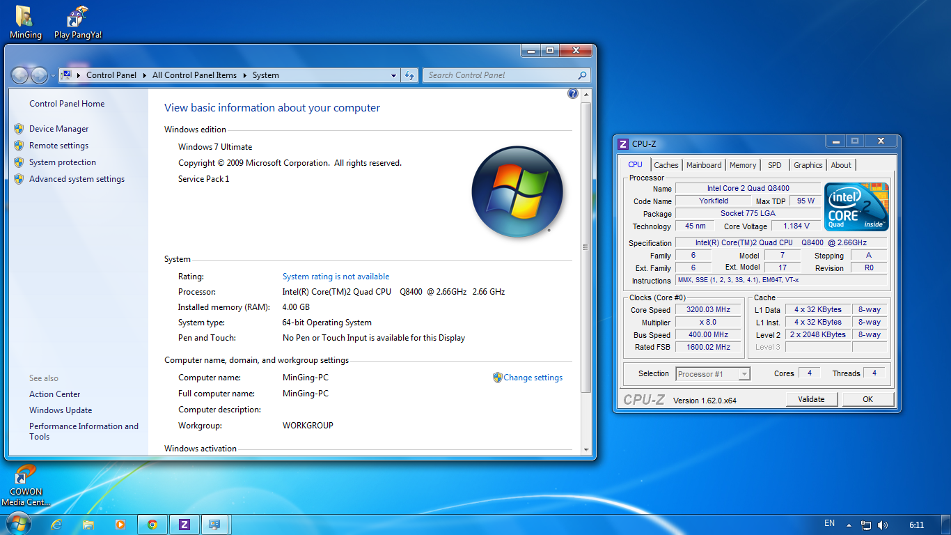Open the MinGing folder on the desktop
Viewport: 951px width, 535px height.
(25, 22)
